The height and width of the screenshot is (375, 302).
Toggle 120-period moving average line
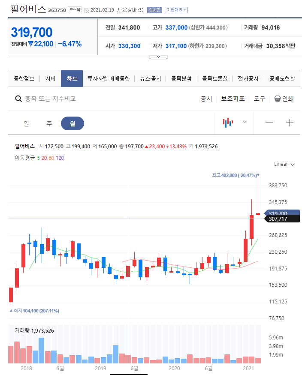point(60,158)
